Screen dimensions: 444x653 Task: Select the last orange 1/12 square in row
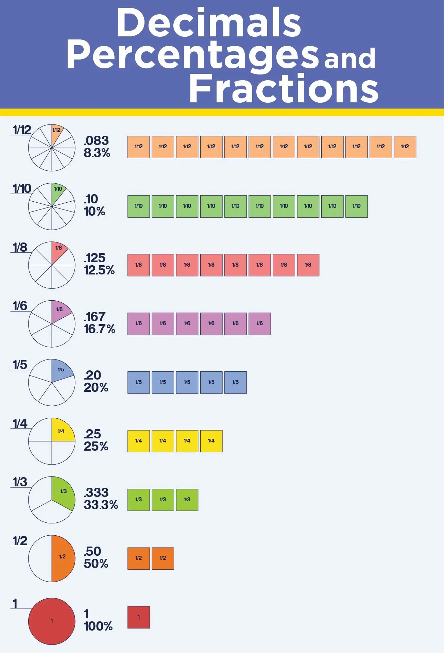tap(405, 147)
